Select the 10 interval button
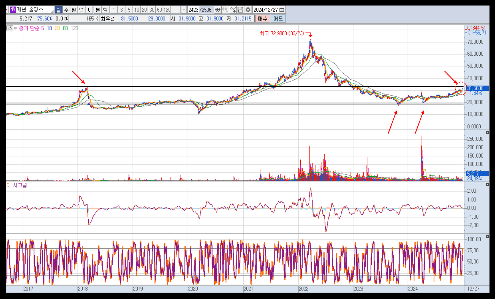 pyautogui.click(x=137, y=10)
